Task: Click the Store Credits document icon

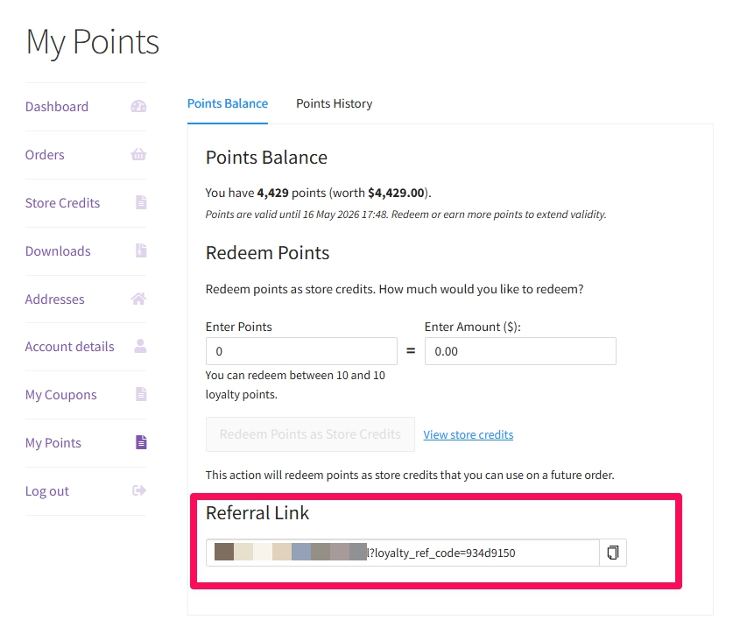Action: pos(141,202)
